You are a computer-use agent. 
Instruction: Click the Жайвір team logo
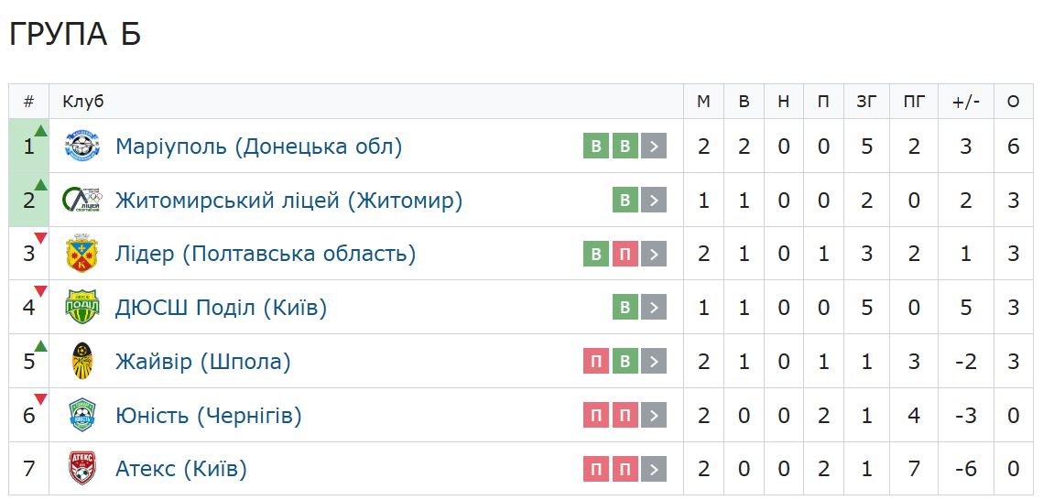tap(82, 362)
